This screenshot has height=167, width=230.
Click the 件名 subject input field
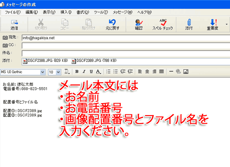pyautogui.click(x=126, y=53)
